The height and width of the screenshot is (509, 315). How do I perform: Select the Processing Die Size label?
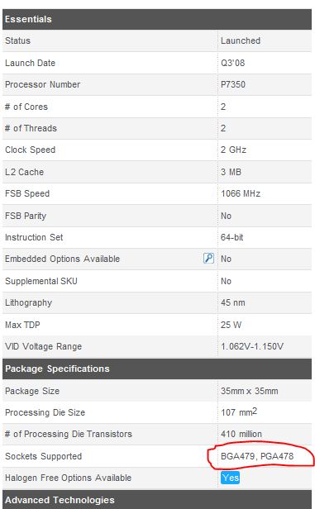pyautogui.click(x=45, y=412)
